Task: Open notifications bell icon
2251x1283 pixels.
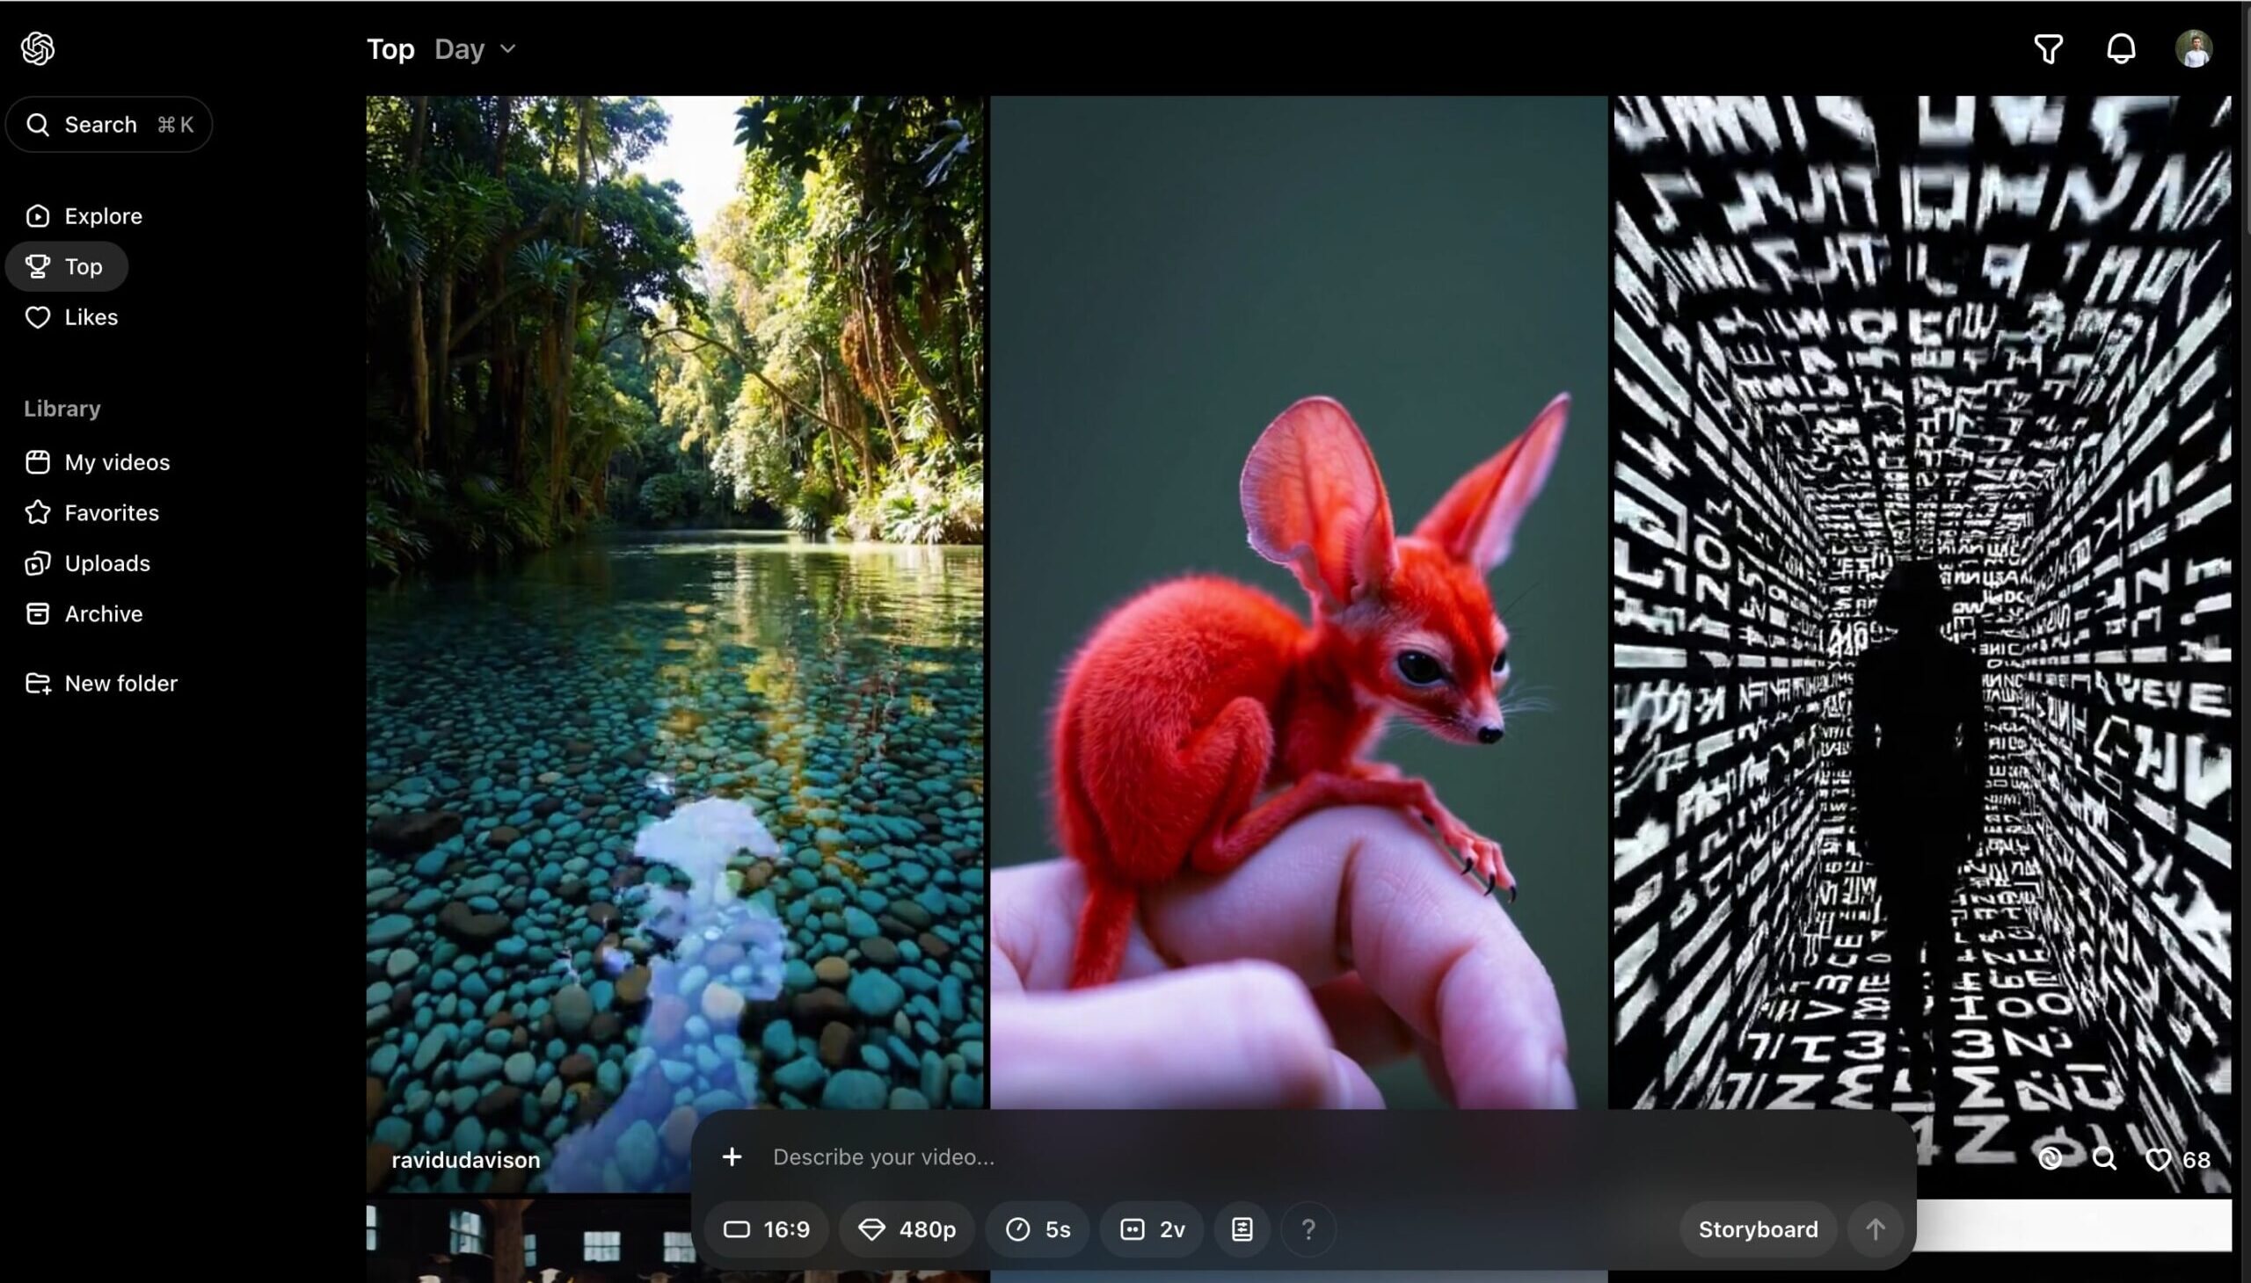Action: [x=2121, y=48]
